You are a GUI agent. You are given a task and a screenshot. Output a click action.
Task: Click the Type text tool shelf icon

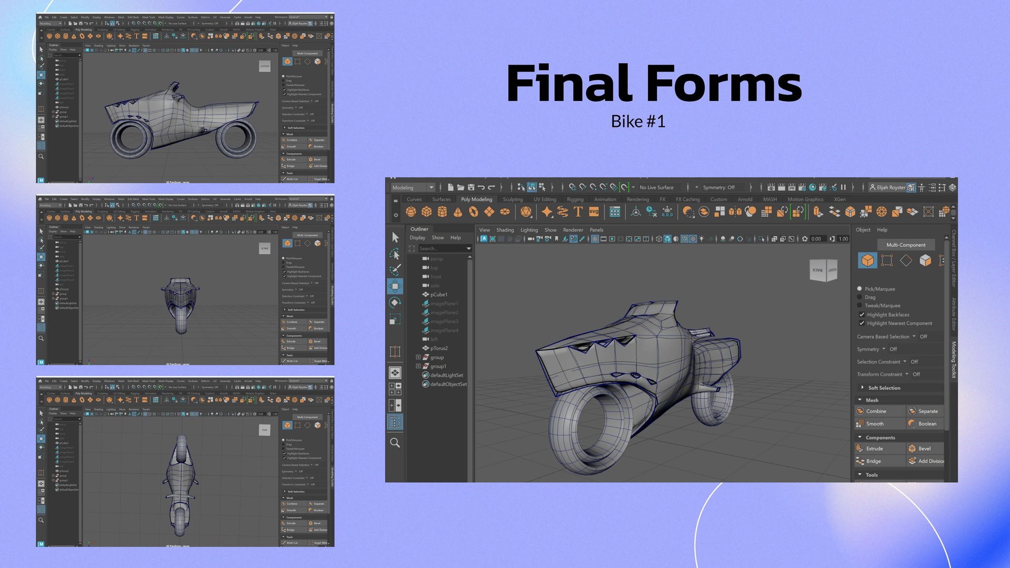pyautogui.click(x=578, y=211)
